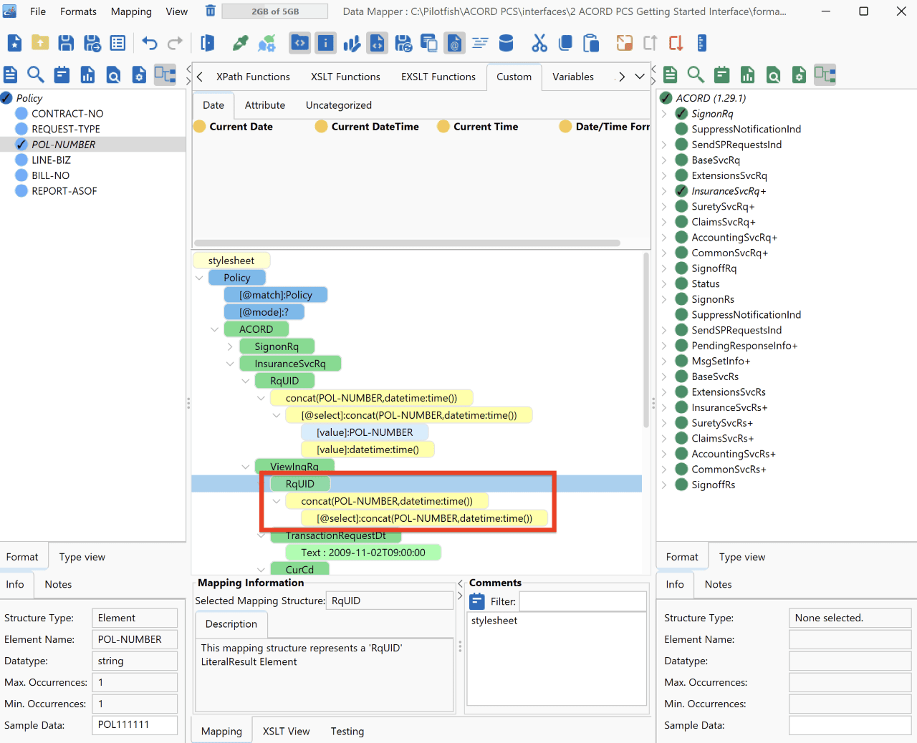Click the functions panel horizontal scrollbar
Viewport: 917px width, 743px height.
point(407,243)
